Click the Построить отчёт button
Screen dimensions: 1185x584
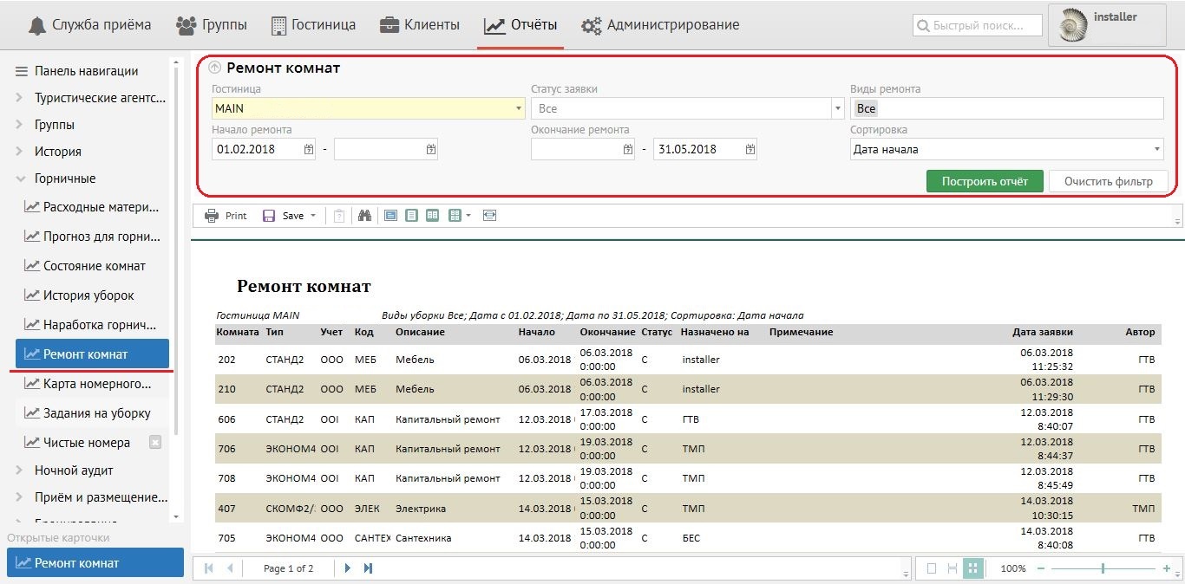985,181
